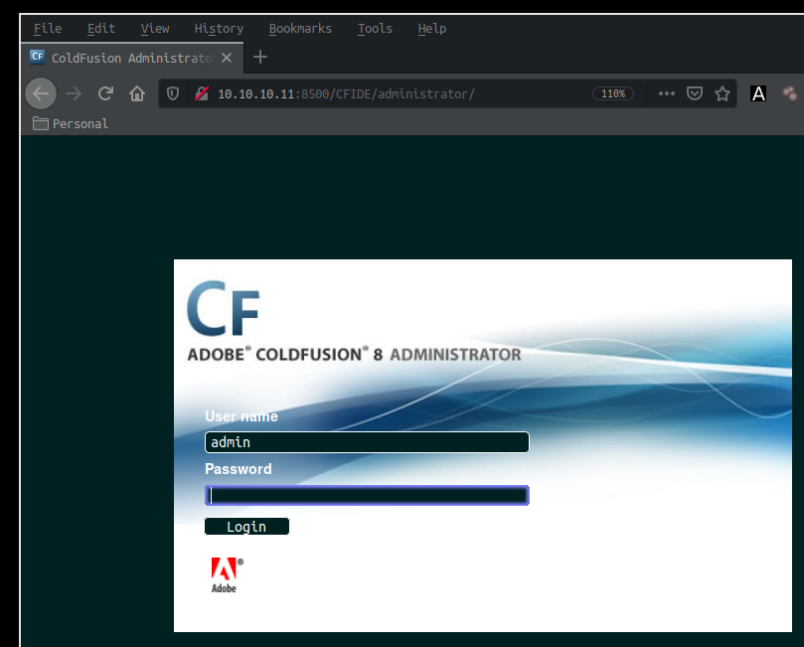Click the black 'A' extension icon
804x647 pixels.
pyautogui.click(x=758, y=93)
